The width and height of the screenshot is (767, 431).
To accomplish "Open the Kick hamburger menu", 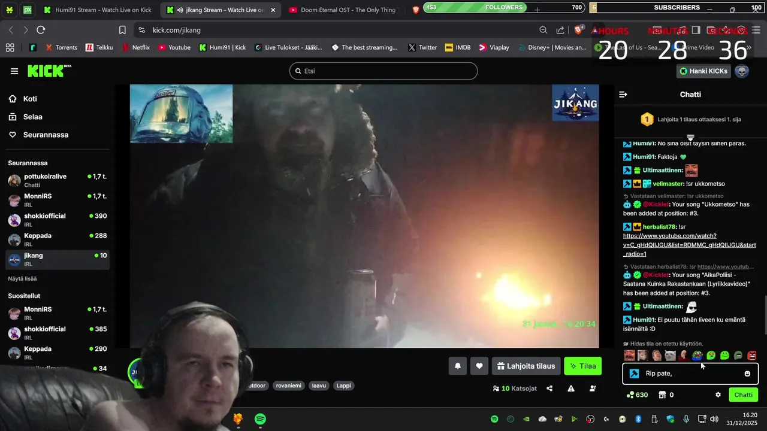I will (x=14, y=71).
